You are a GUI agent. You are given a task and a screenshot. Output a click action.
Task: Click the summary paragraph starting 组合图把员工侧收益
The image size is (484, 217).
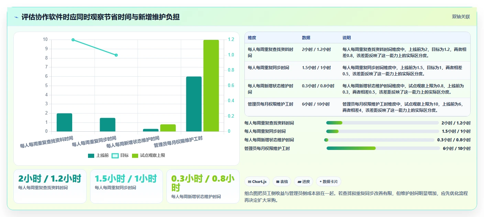pyautogui.click(x=356, y=197)
